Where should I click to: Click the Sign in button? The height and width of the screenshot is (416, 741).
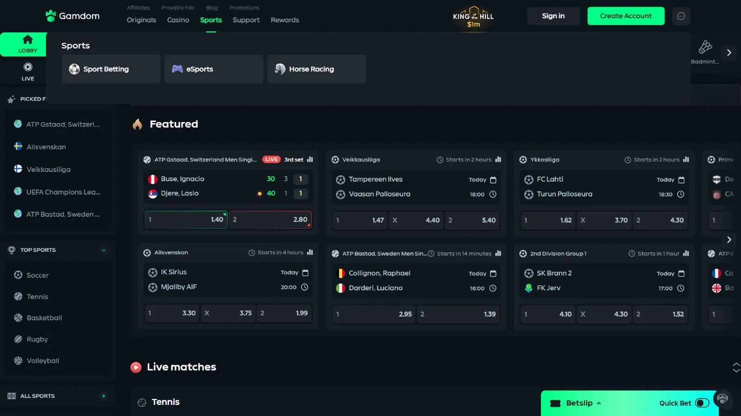(553, 16)
